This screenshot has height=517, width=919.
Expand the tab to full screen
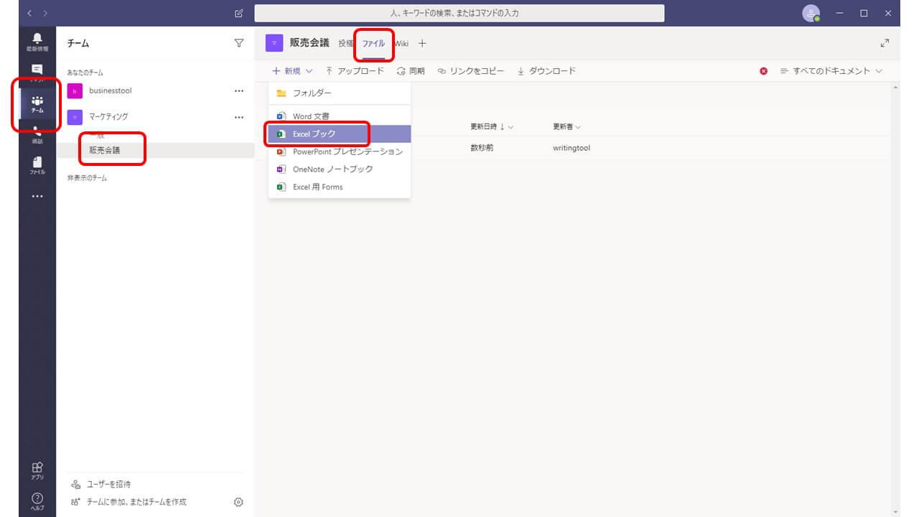pos(885,43)
